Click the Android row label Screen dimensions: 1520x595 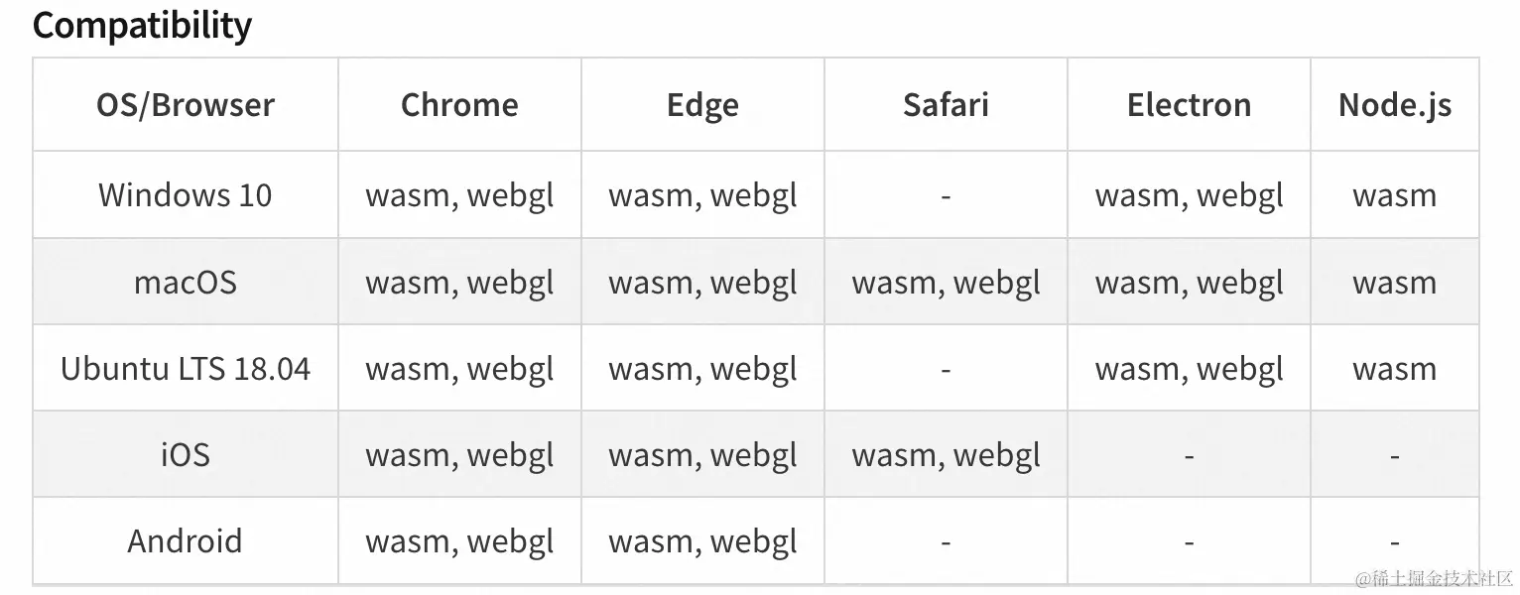186,541
